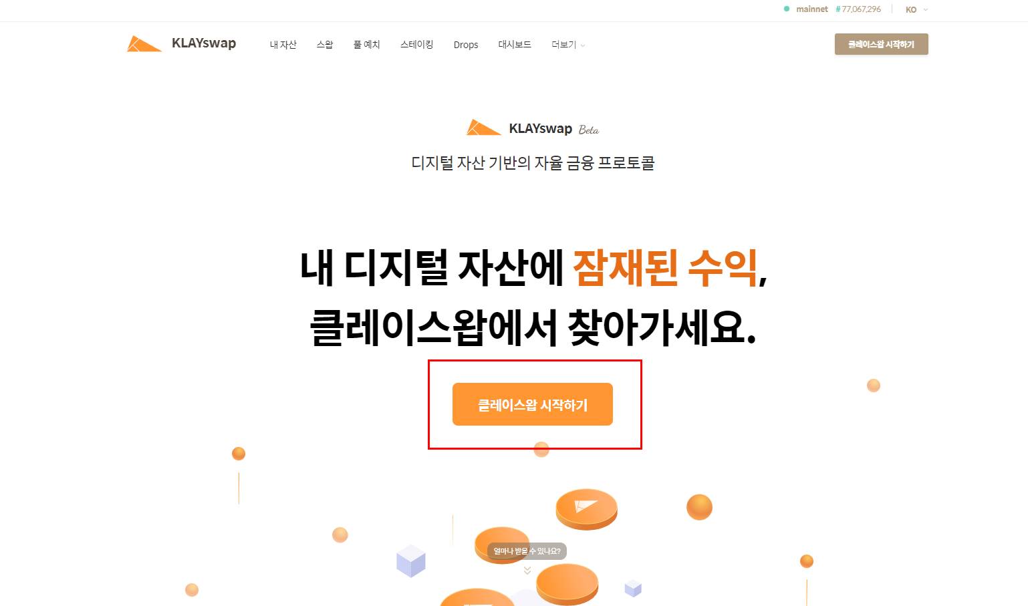The image size is (1028, 606).
Task: Open the 풀 예치 tab
Action: pos(366,45)
